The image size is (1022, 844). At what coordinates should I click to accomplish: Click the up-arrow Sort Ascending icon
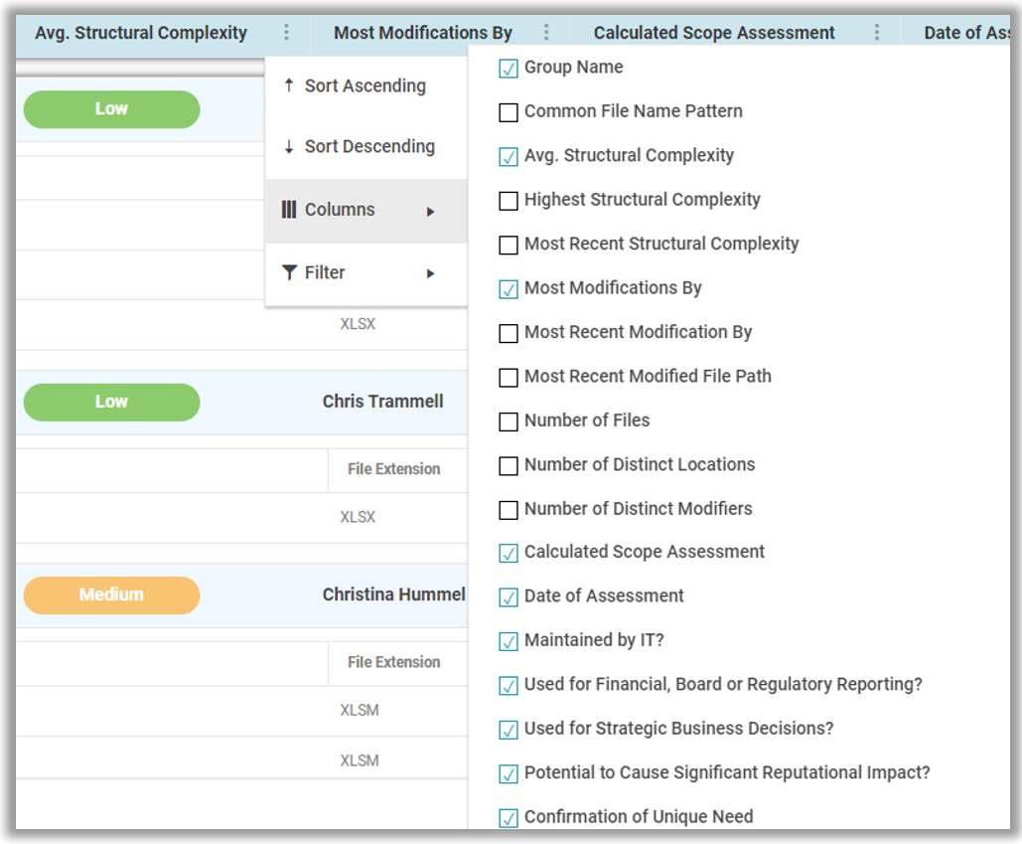(x=289, y=85)
